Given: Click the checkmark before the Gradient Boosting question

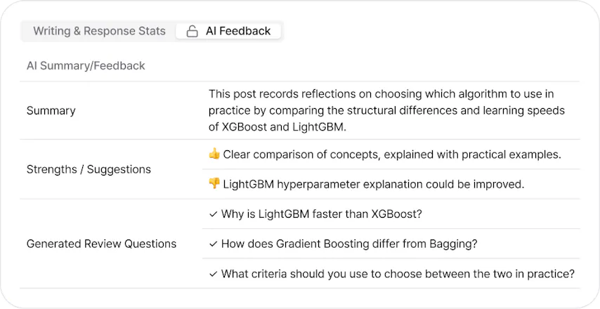Looking at the screenshot, I should pos(213,244).
